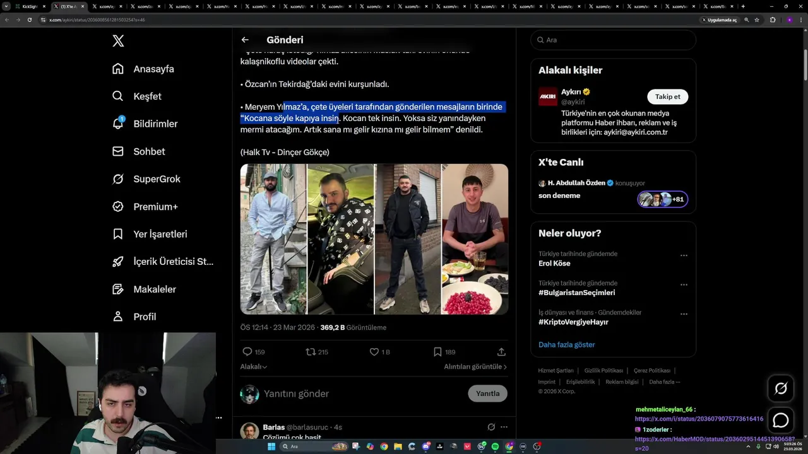Open the browser extensions puzzle icon
Image resolution: width=808 pixels, height=454 pixels.
click(773, 20)
